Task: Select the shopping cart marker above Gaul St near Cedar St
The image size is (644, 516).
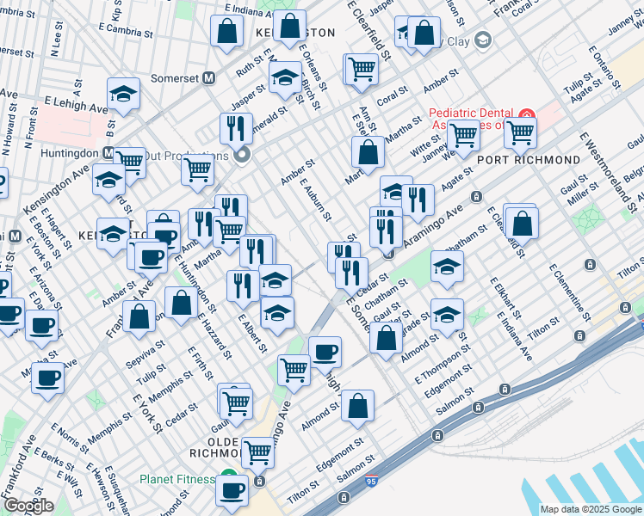Action: click(x=236, y=405)
